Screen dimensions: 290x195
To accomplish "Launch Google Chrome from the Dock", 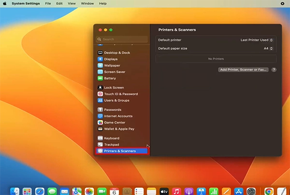I will click(269, 191).
